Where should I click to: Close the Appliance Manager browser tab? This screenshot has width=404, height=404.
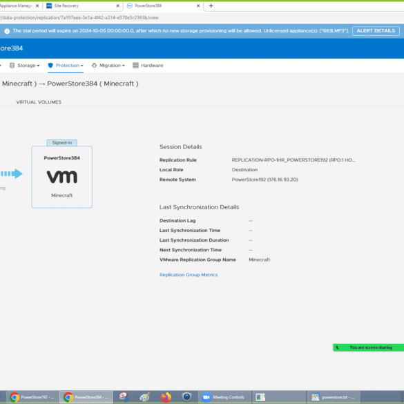pyautogui.click(x=37, y=6)
